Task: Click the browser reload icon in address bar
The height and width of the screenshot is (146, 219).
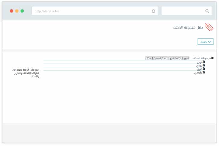Action: point(153,11)
